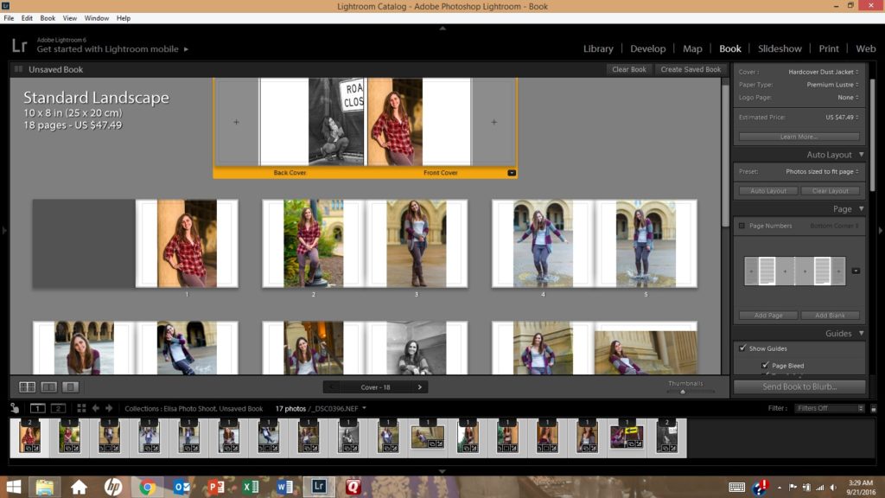Adjust the Thumbnails size slider
This screenshot has height=498, width=885.
tap(683, 392)
